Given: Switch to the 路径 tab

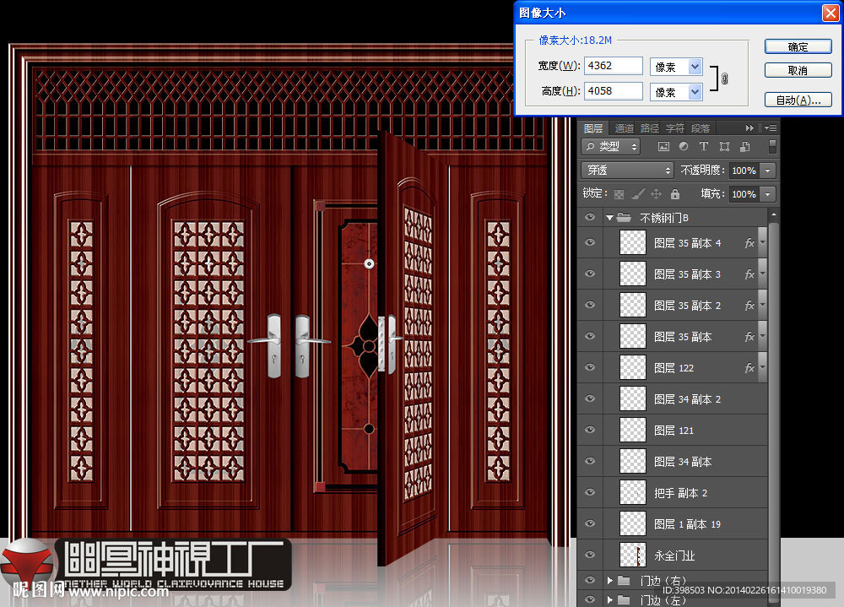Looking at the screenshot, I should coord(650,128).
